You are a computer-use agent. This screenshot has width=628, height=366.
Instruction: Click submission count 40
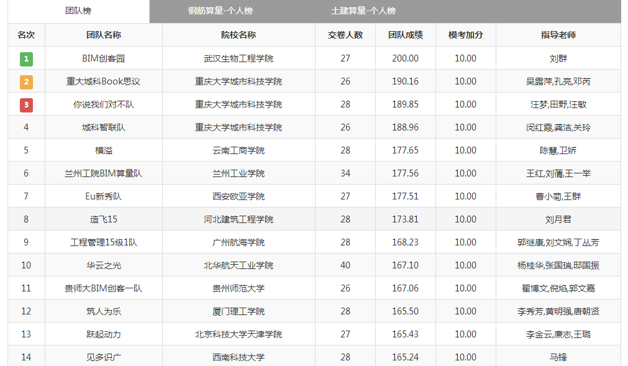345,265
